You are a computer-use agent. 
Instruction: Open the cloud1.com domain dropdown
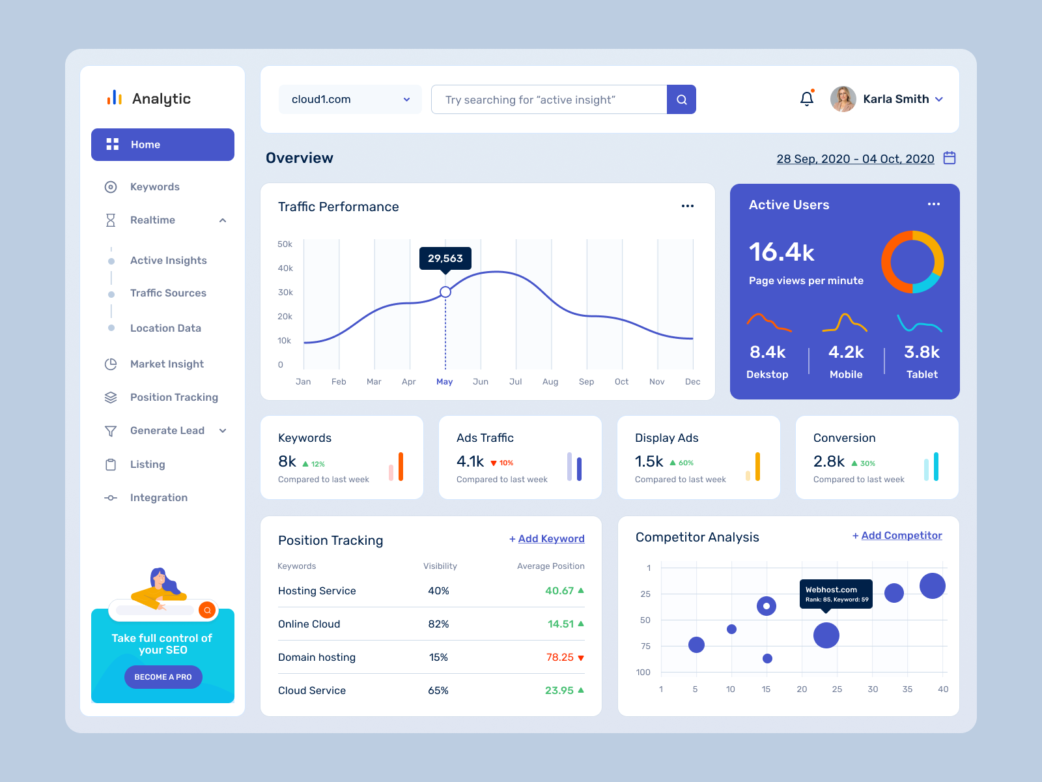point(350,100)
